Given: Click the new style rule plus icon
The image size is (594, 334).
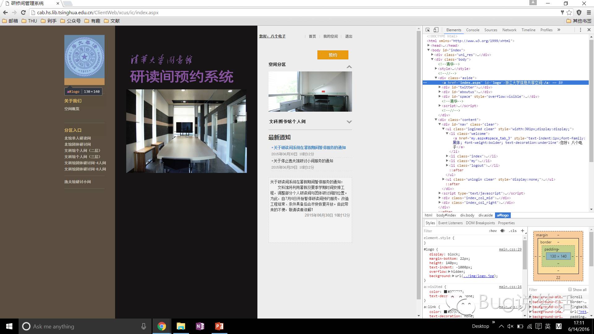Looking at the screenshot, I should 523,231.
